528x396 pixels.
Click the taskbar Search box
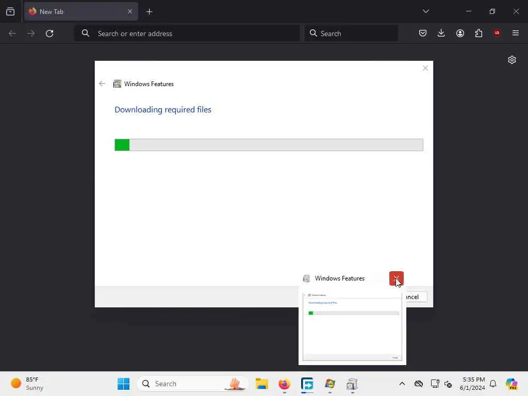pos(193,384)
